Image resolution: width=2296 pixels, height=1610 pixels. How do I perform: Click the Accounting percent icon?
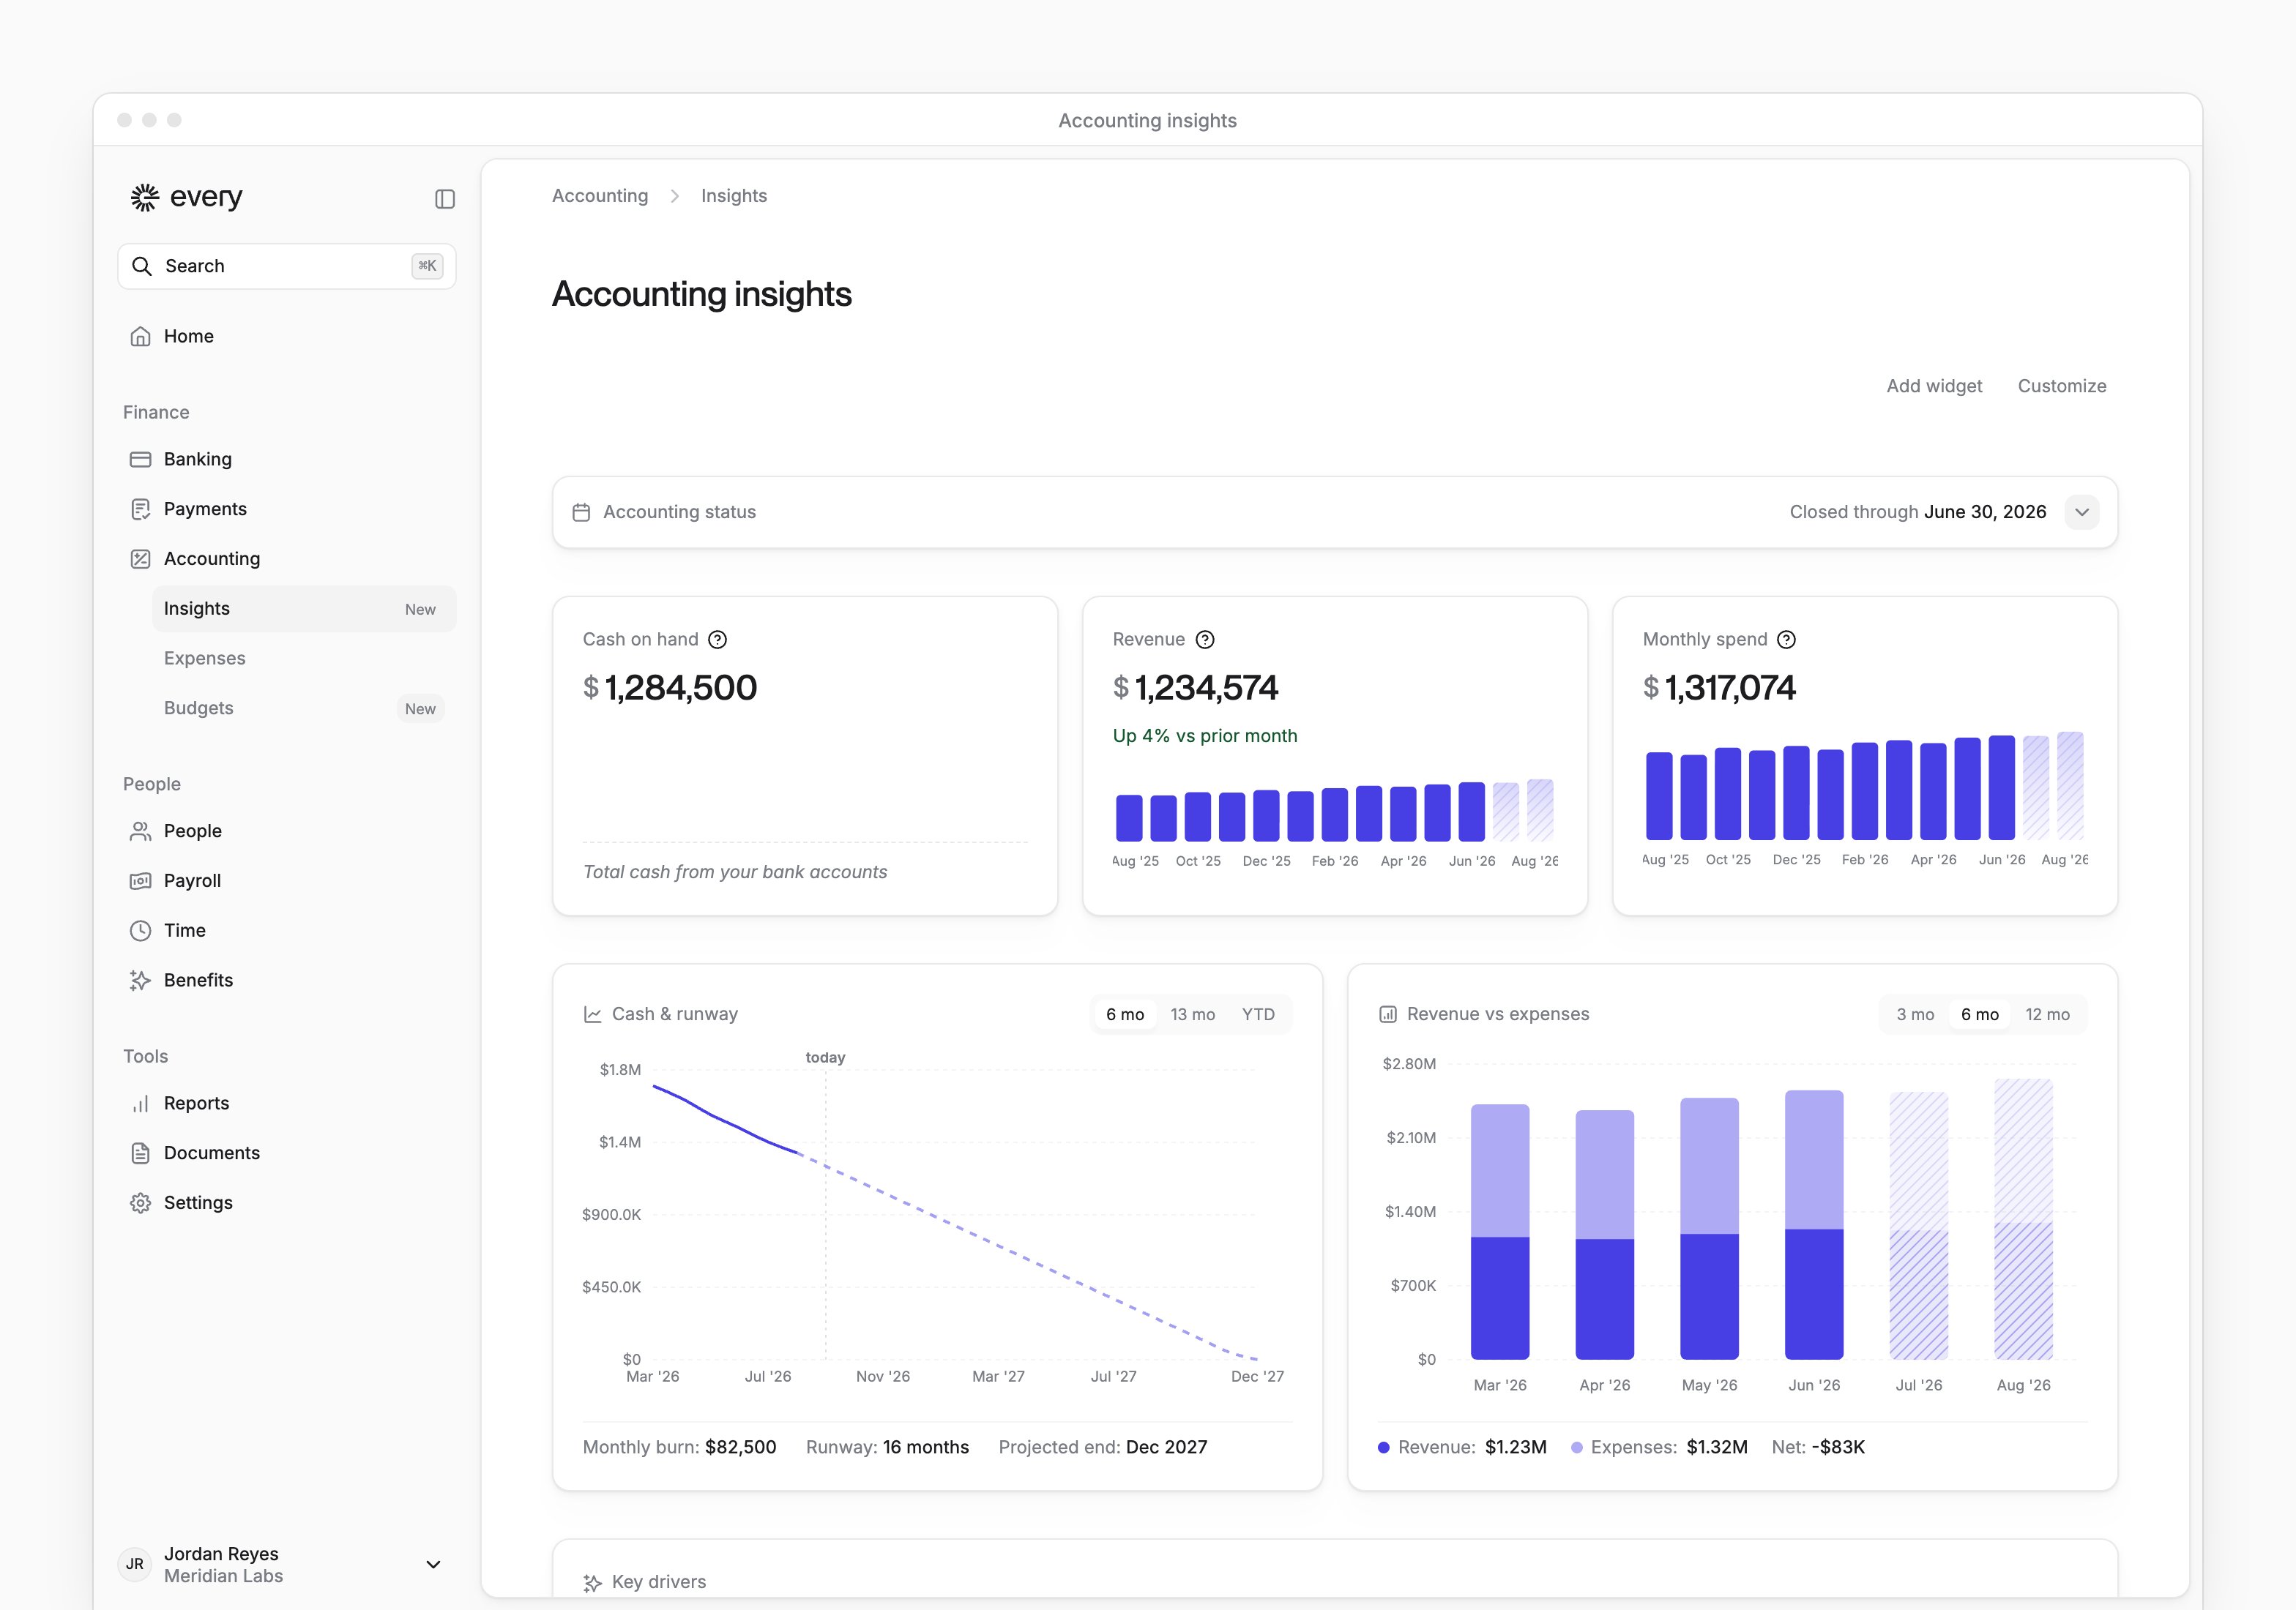tap(141, 558)
